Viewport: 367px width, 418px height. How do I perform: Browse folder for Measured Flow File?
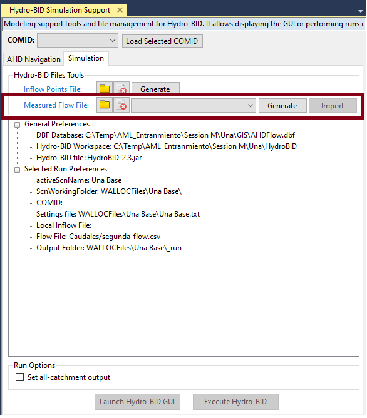[x=105, y=105]
